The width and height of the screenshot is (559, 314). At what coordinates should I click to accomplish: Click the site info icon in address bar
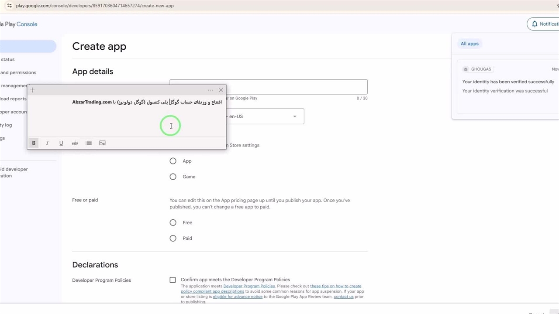click(x=9, y=6)
